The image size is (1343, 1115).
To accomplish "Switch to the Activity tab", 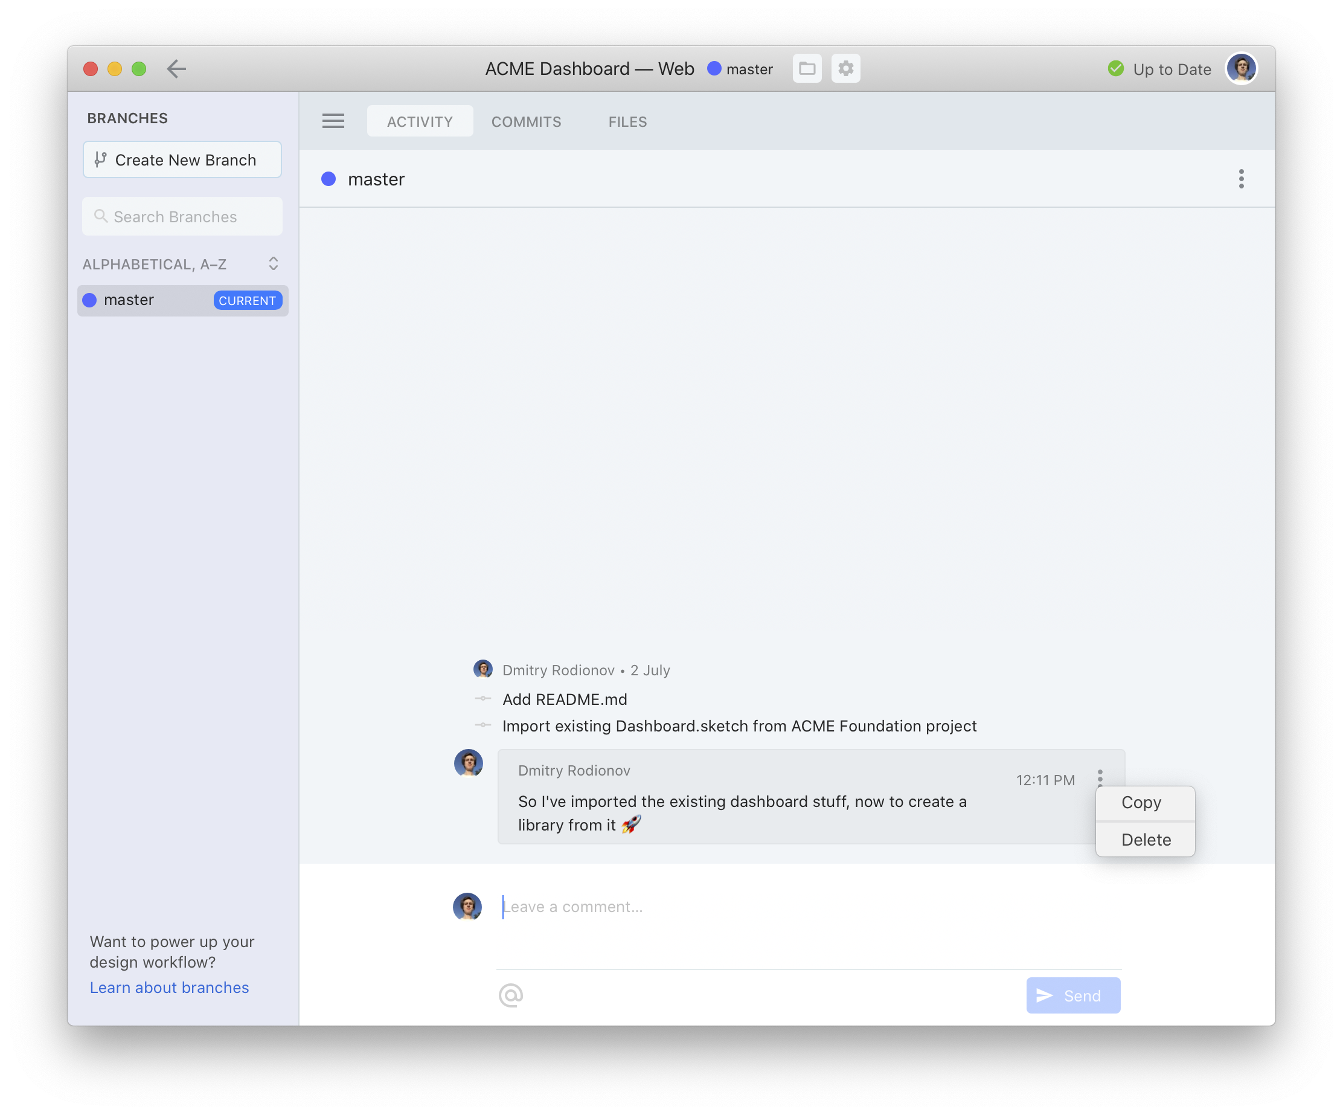I will [x=420, y=121].
